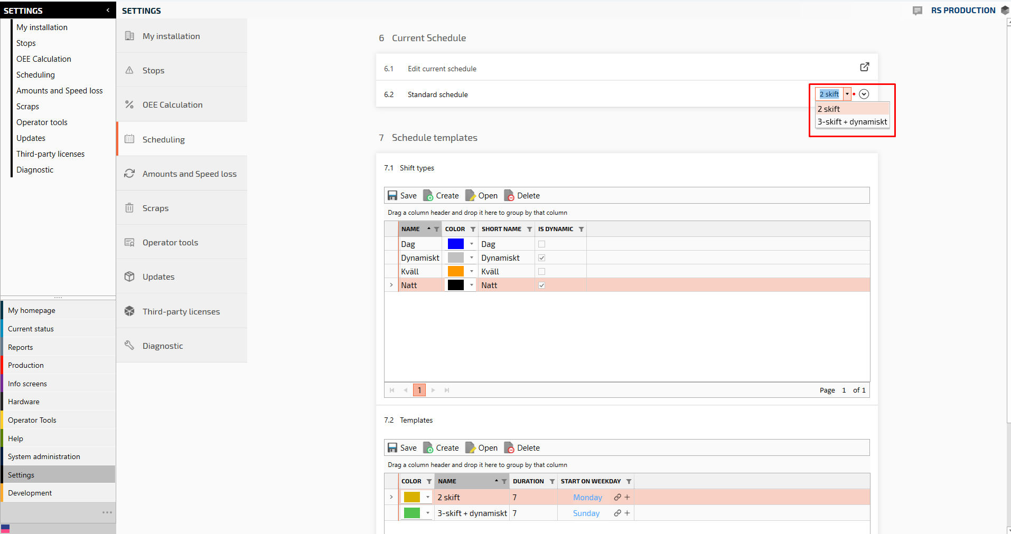Select 3-skift + dynamiskt from schedule dropdown
This screenshot has height=534, width=1011.
[x=852, y=122]
